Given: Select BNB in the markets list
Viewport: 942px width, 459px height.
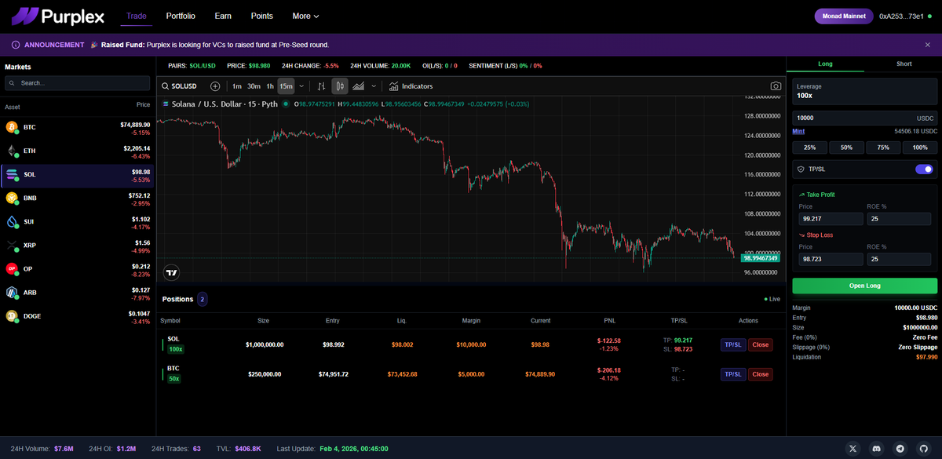Looking at the screenshot, I should 78,198.
